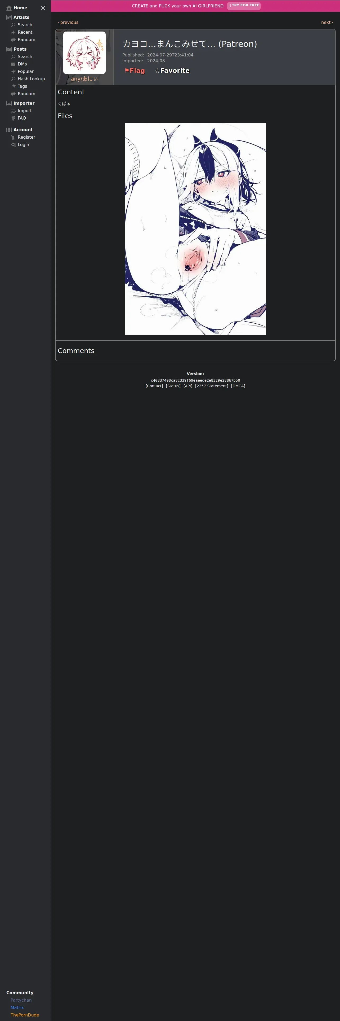Screen dimensions: 340x1021
Task: Open Hash Lookup page
Action: click(x=31, y=79)
